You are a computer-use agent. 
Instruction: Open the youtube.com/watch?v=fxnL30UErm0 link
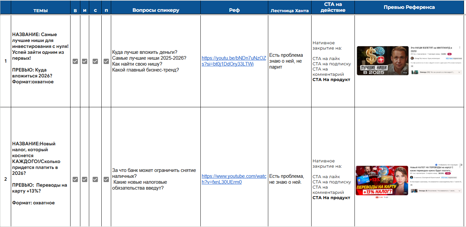coord(234,179)
